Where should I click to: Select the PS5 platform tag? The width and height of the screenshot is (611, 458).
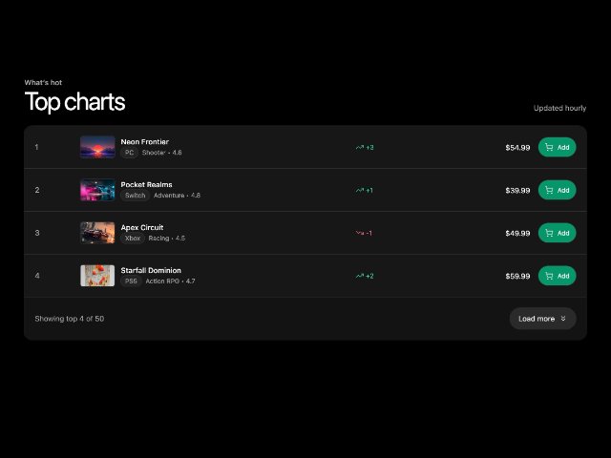click(x=131, y=281)
